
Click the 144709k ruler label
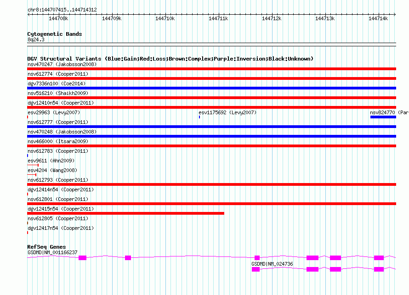click(x=112, y=18)
